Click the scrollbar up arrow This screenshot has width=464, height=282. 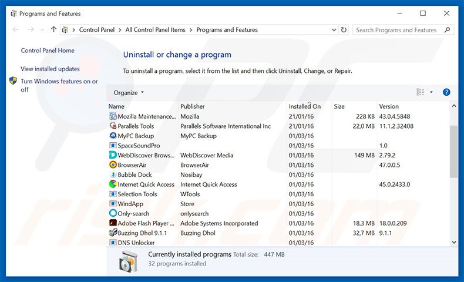(454, 106)
